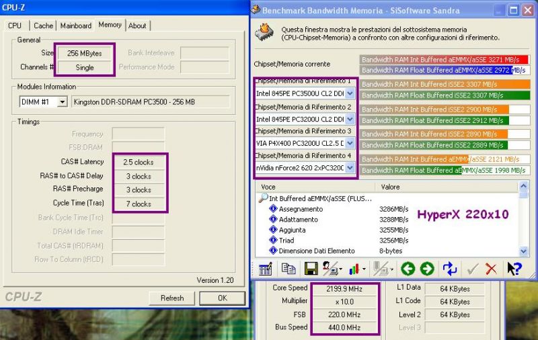538x340 pixels.
Task: Click the blue Float Buffered 2972 MB/s bar
Action: pos(444,71)
